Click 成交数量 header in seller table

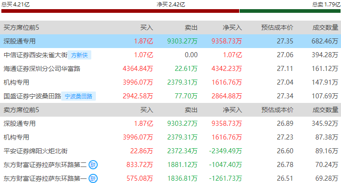pos(325,110)
